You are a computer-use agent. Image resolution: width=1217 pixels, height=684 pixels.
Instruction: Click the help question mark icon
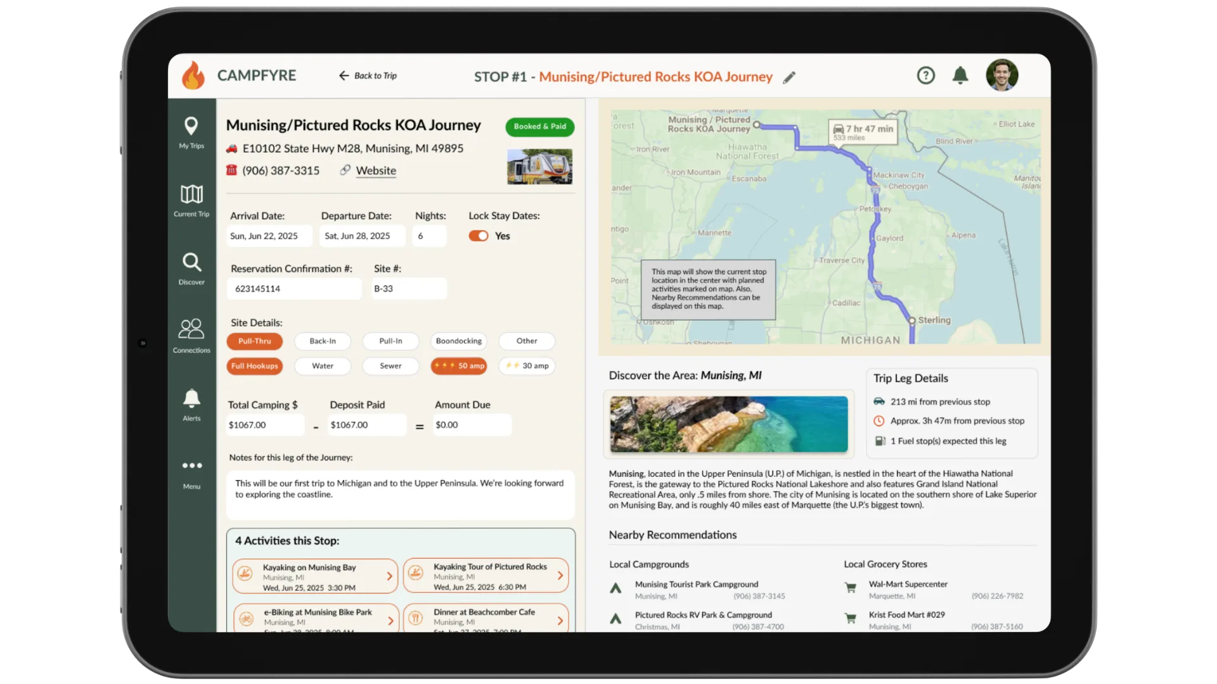(x=925, y=76)
